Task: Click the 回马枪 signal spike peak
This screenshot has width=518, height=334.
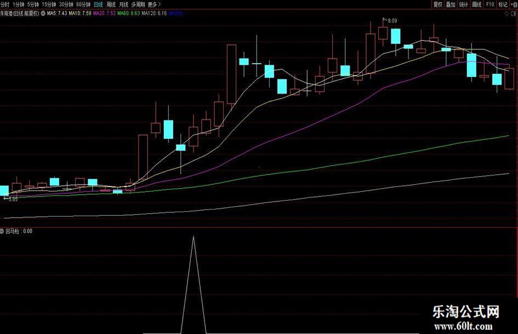Action: [193, 237]
